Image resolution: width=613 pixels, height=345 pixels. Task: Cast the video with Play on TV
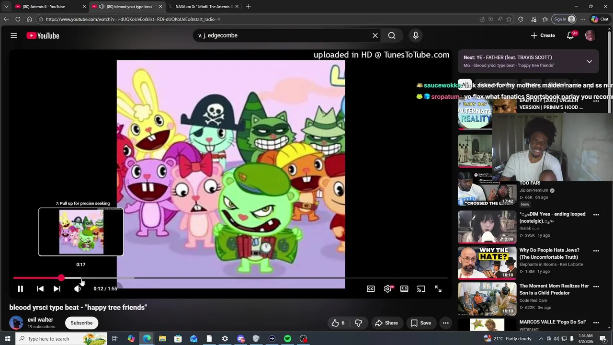[421, 289]
